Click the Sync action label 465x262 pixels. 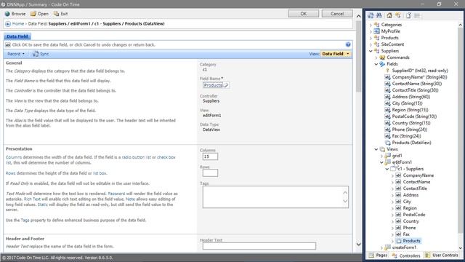point(44,54)
